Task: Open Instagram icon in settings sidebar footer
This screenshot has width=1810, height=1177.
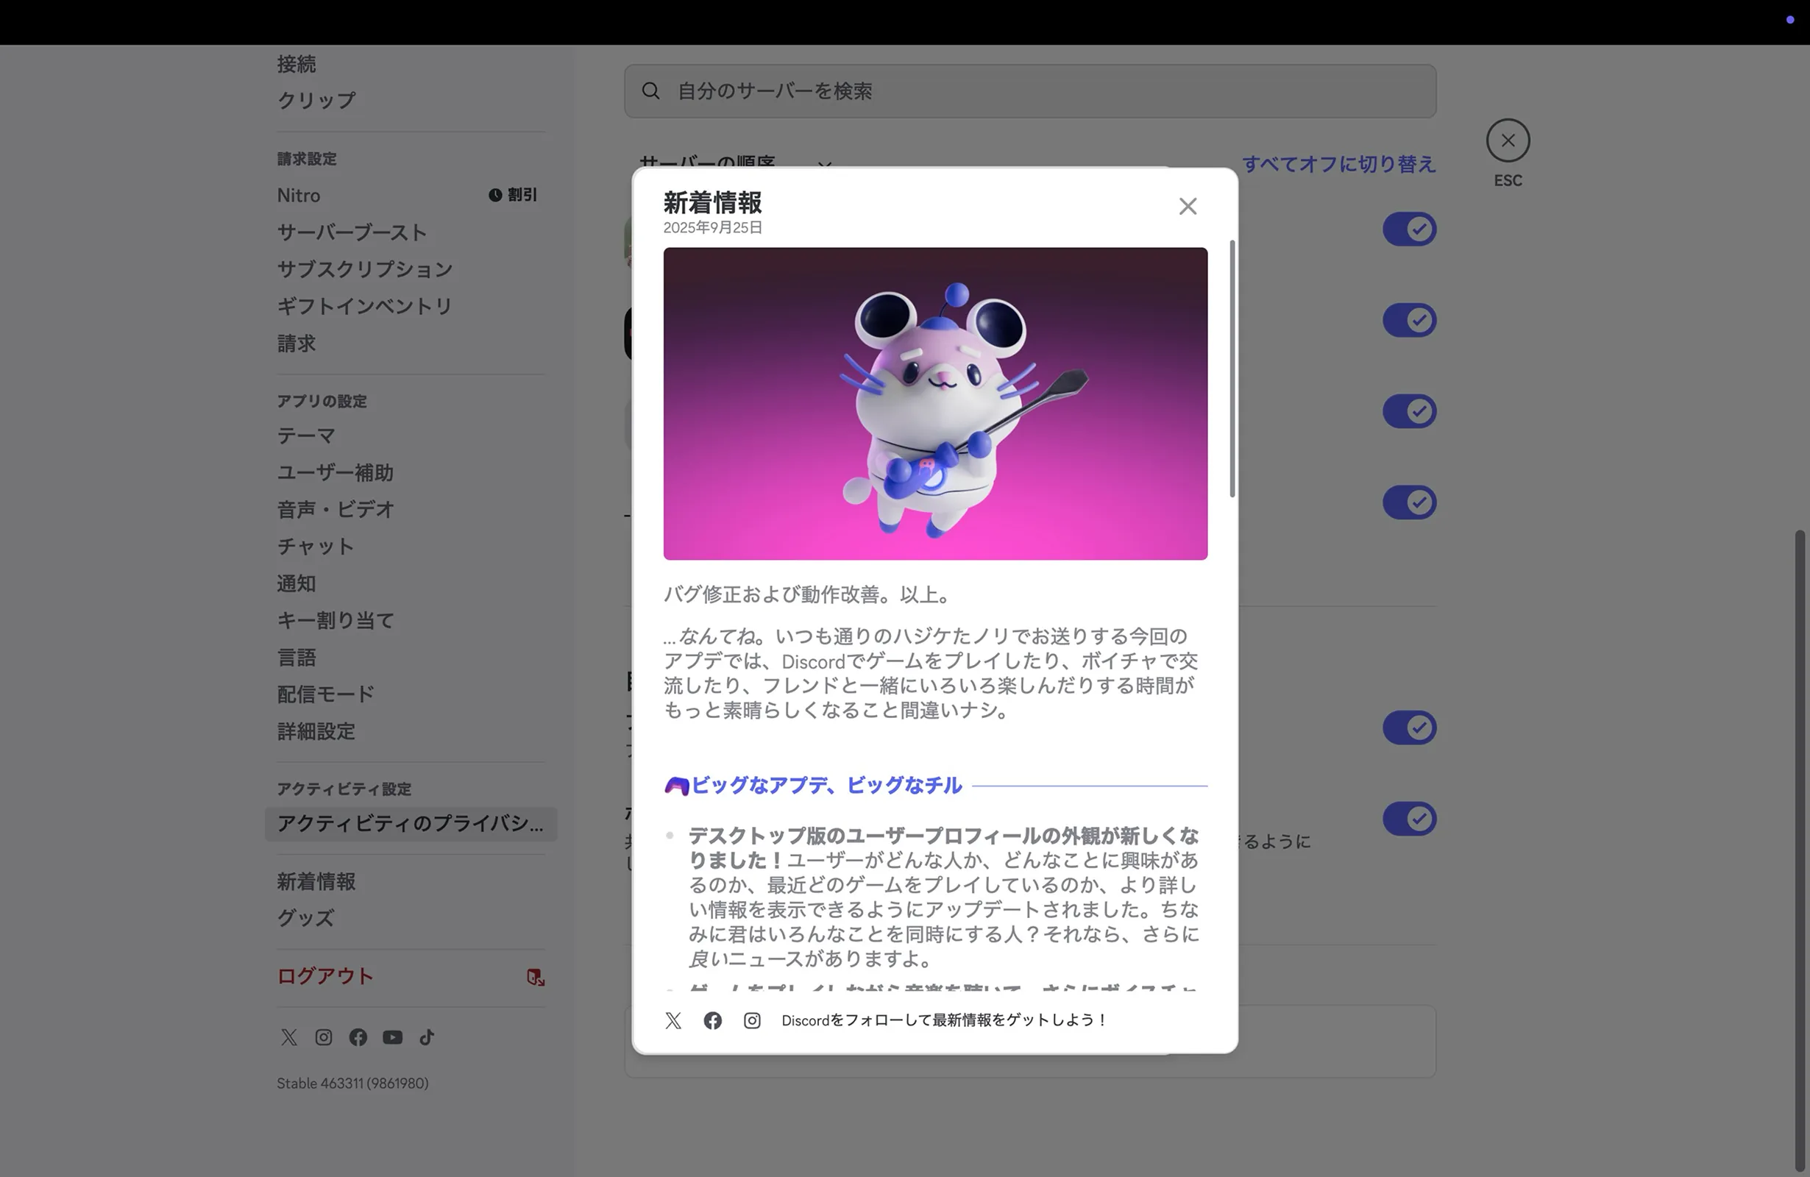Action: click(323, 1037)
